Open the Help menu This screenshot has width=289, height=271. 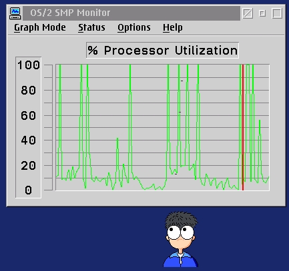pyautogui.click(x=173, y=28)
